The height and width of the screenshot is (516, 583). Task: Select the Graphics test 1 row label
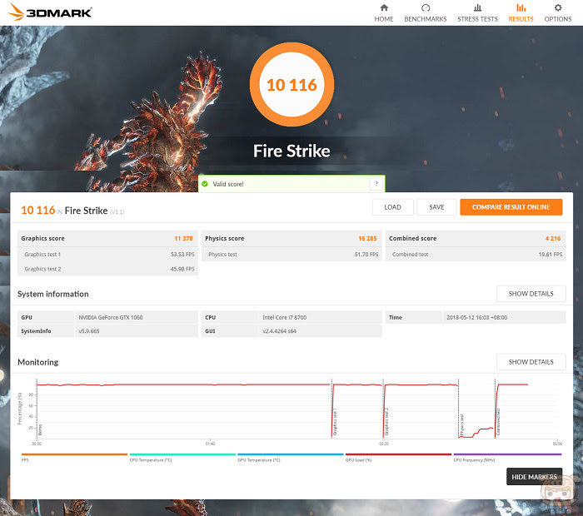click(x=42, y=255)
